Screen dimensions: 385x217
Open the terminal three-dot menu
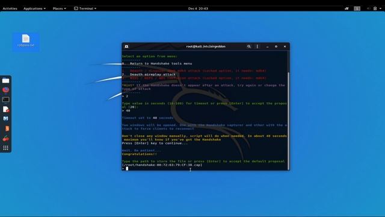[x=257, y=46]
